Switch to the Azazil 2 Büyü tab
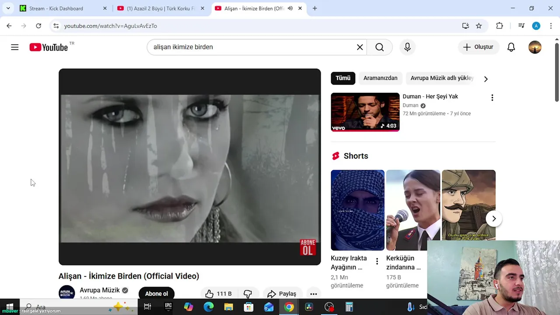560x315 pixels. point(161,8)
